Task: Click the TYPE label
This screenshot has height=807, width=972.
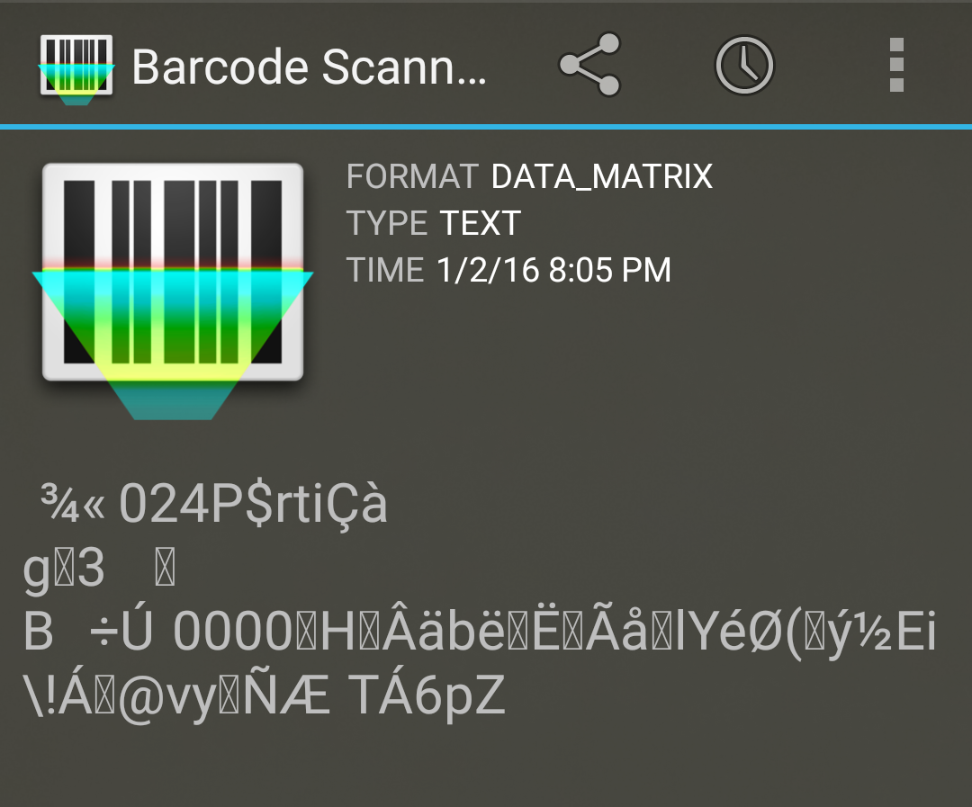Action: [387, 223]
